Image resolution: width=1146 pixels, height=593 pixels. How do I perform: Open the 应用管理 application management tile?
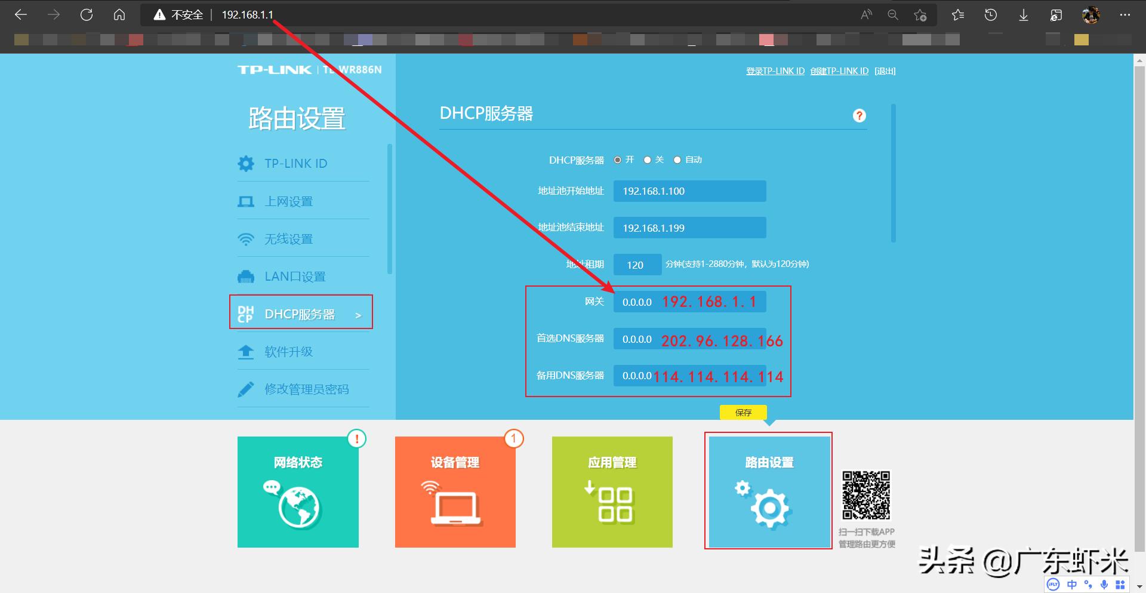coord(612,491)
